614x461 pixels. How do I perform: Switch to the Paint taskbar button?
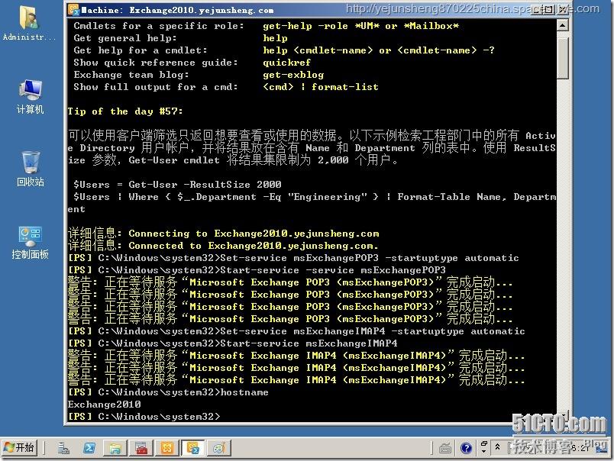pyautogui.click(x=218, y=448)
